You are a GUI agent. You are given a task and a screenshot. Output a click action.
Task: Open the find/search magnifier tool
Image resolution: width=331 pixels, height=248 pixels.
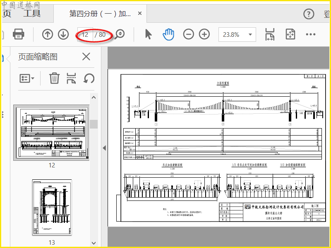click(120, 34)
